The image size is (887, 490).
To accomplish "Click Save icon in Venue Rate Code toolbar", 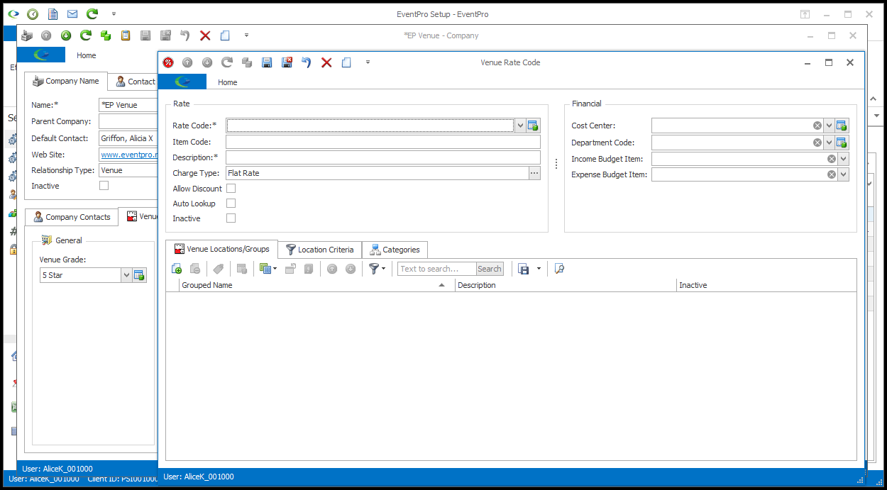I will pos(267,62).
